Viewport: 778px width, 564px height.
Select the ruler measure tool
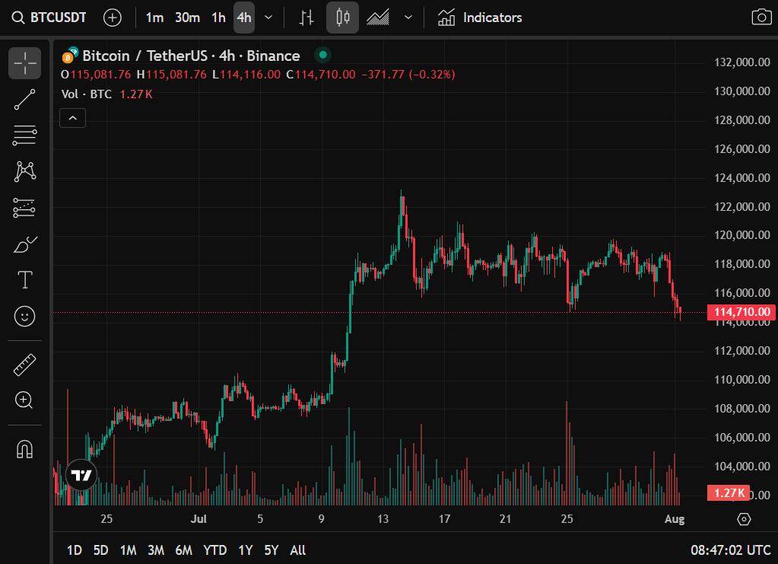(25, 365)
